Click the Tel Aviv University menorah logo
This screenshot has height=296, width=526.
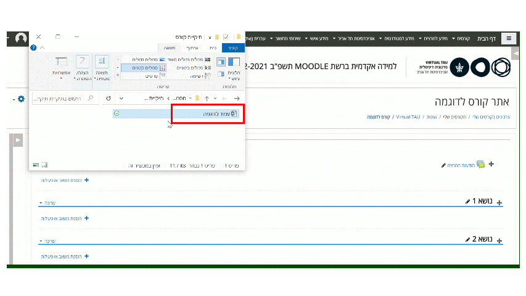(x=459, y=67)
